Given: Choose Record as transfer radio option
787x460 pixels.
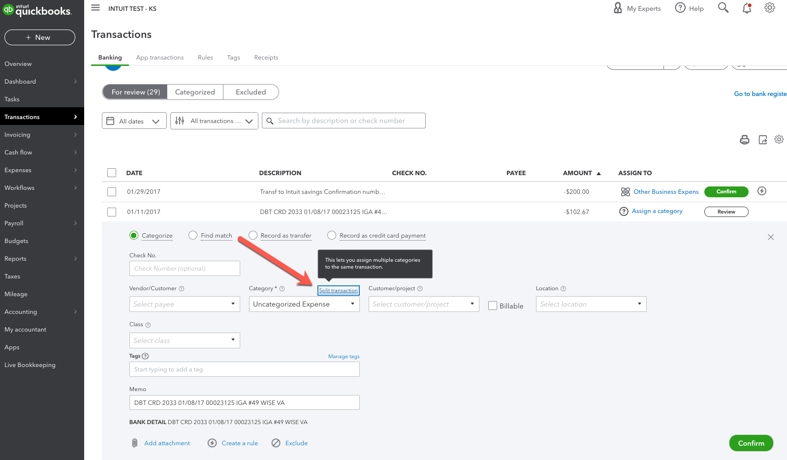Looking at the screenshot, I should [x=253, y=236].
